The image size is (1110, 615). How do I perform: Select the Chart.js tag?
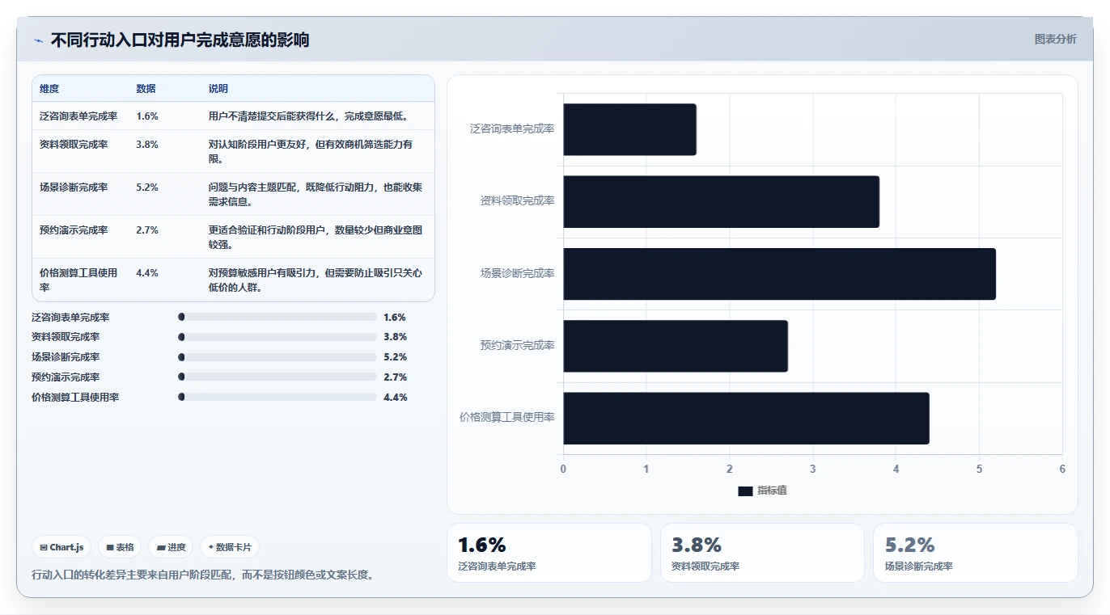pyautogui.click(x=61, y=547)
